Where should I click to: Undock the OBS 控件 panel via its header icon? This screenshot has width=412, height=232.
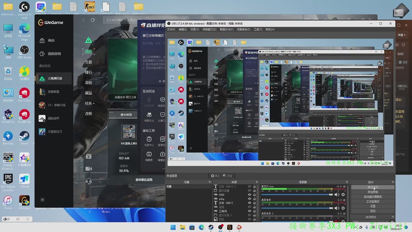393,182
